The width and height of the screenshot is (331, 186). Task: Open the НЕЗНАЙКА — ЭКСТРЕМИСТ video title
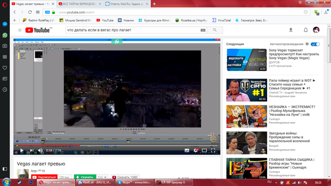[x=292, y=111]
